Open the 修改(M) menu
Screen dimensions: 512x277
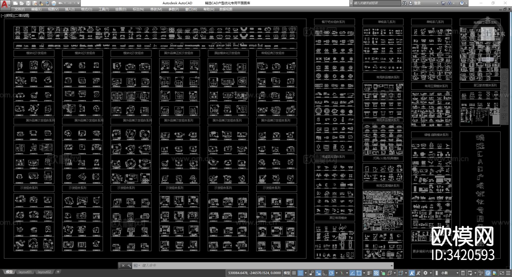pyautogui.click(x=156, y=9)
